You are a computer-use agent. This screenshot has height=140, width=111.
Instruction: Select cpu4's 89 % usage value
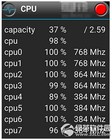coord(58,97)
